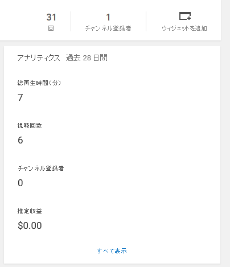Select 推定収益 metric label

pos(30,211)
